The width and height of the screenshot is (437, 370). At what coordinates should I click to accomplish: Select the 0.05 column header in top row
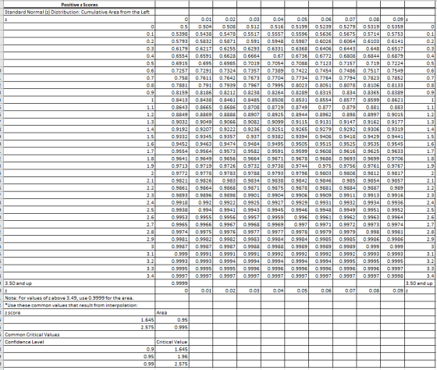coord(297,20)
